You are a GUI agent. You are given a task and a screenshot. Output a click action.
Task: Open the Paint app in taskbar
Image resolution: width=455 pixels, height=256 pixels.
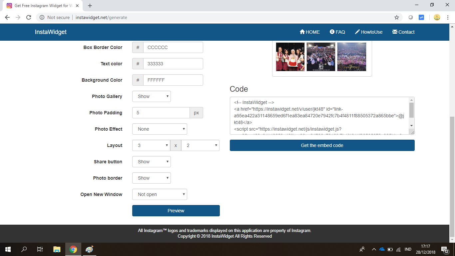89,249
